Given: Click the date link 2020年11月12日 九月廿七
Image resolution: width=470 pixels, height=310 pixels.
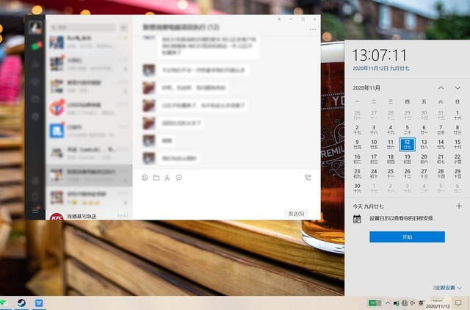Looking at the screenshot, I should 381,68.
